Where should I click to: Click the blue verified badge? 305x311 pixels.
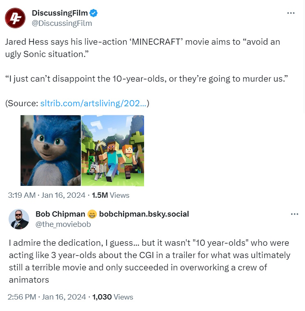[94, 13]
